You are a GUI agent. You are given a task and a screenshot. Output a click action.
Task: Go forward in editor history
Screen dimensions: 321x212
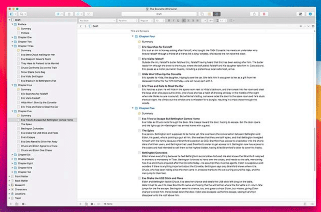coord(85,26)
